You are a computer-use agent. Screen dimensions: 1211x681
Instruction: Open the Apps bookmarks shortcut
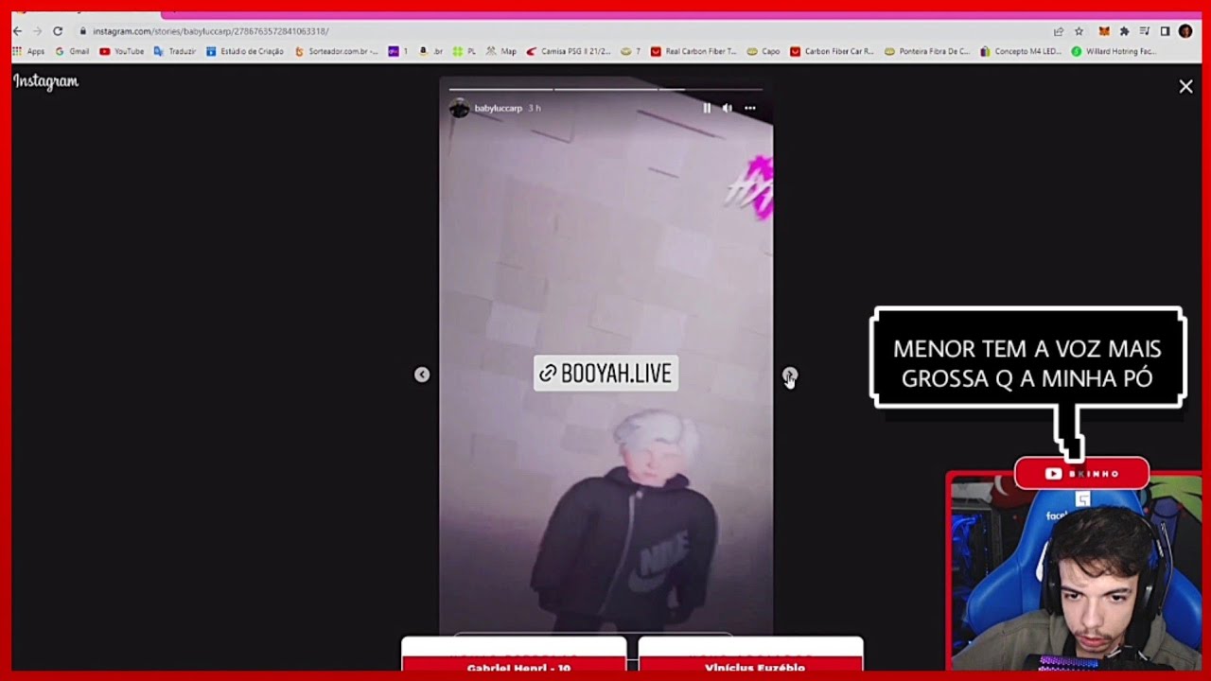pyautogui.click(x=28, y=51)
